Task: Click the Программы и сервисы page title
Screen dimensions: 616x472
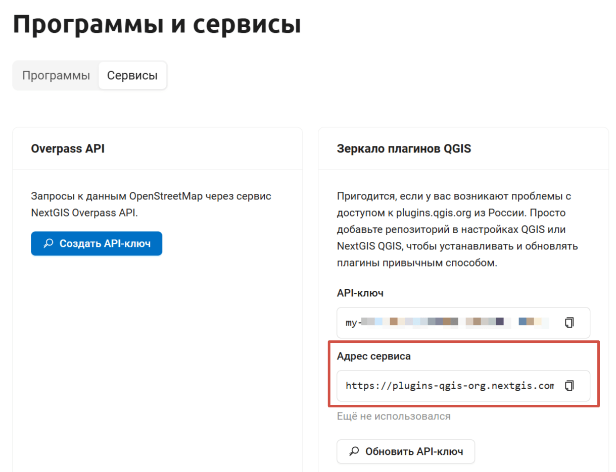Action: (x=157, y=24)
